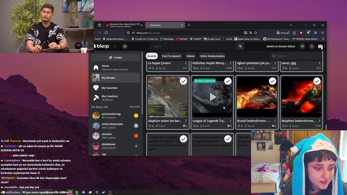Open My Creations in the sidebar

click(x=115, y=98)
